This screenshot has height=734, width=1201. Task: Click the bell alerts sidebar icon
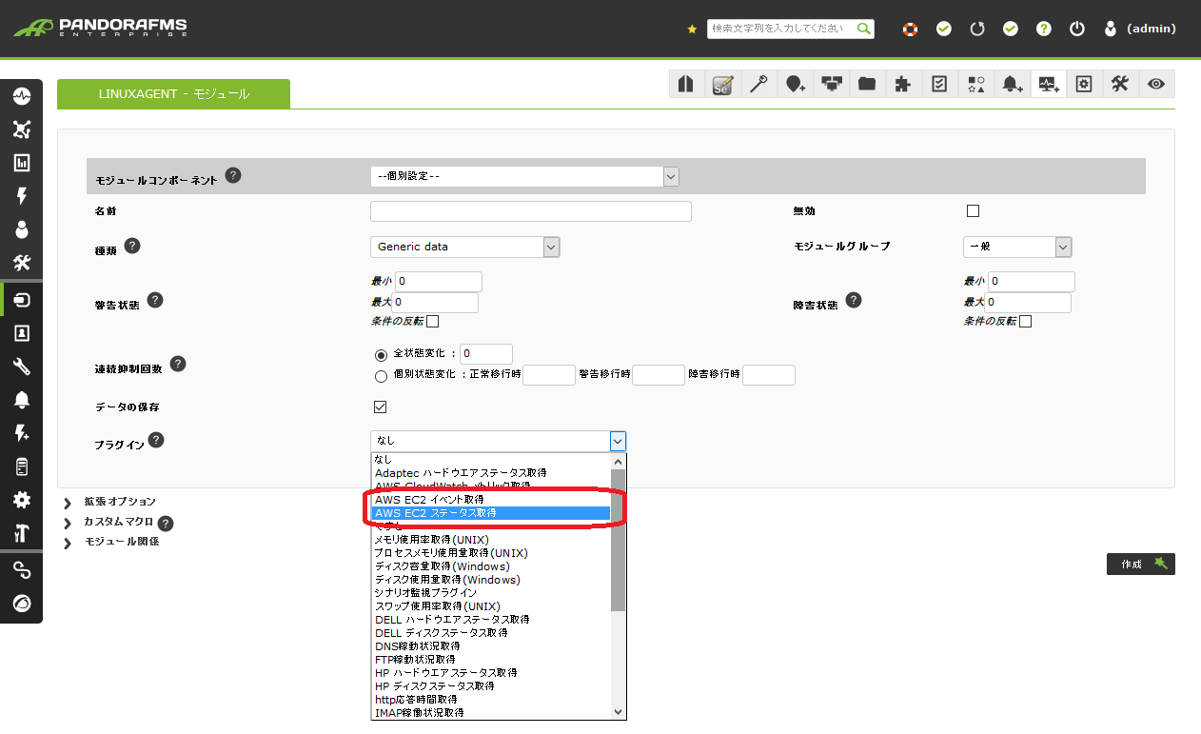[x=22, y=400]
